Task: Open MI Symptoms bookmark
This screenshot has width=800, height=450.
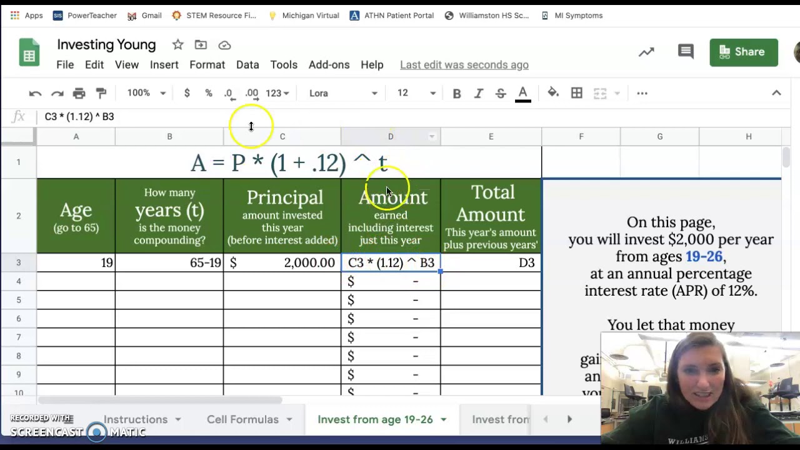Action: (571, 16)
